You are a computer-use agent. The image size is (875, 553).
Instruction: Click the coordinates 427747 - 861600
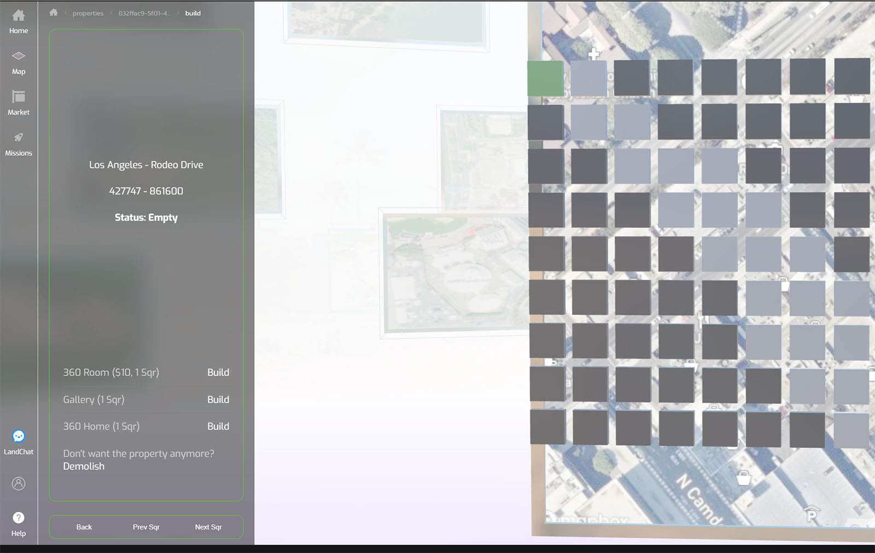[x=146, y=191]
